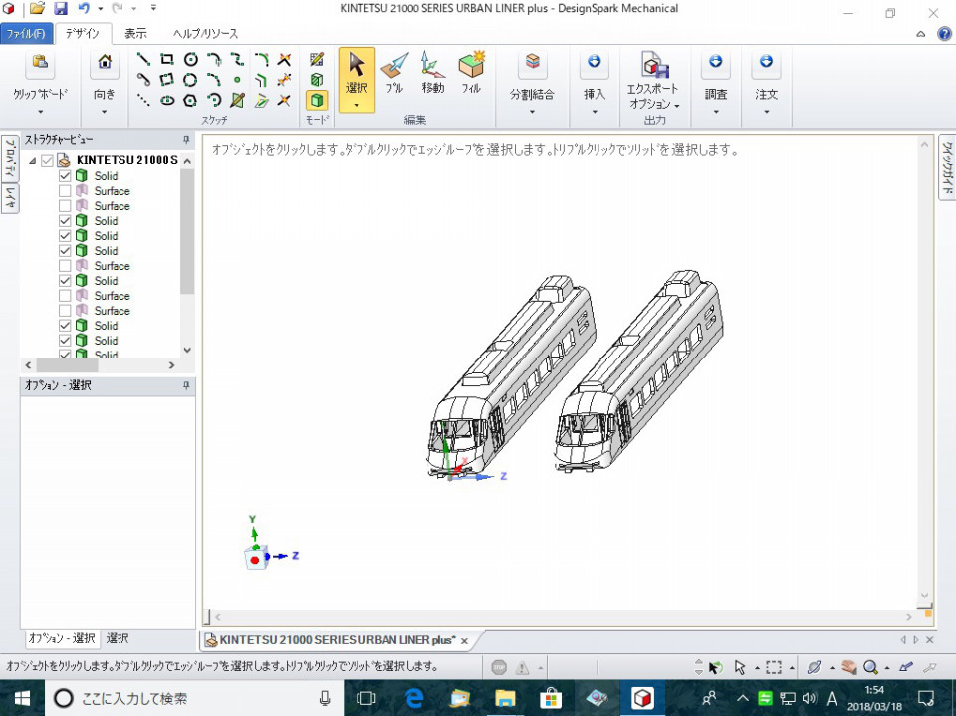
Task: Click the tree's scroll-down arrow
Action: tap(187, 351)
